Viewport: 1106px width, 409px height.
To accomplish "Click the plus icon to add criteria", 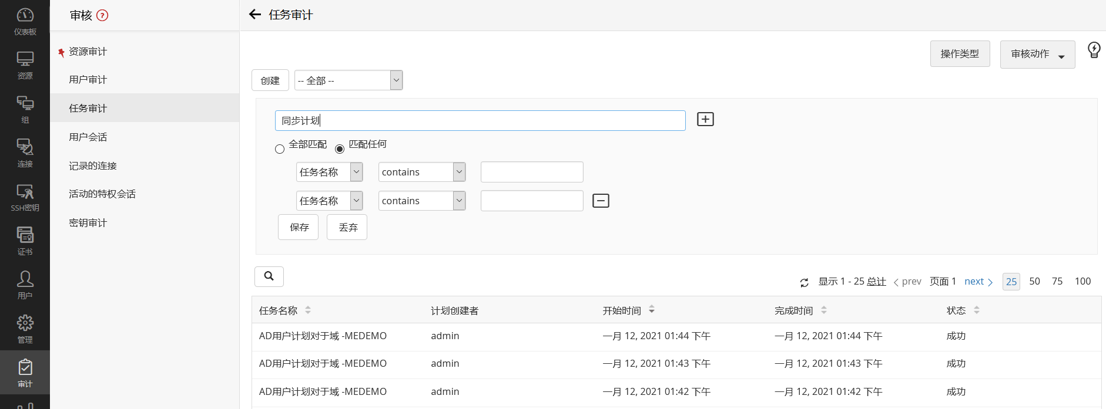I will pos(705,119).
